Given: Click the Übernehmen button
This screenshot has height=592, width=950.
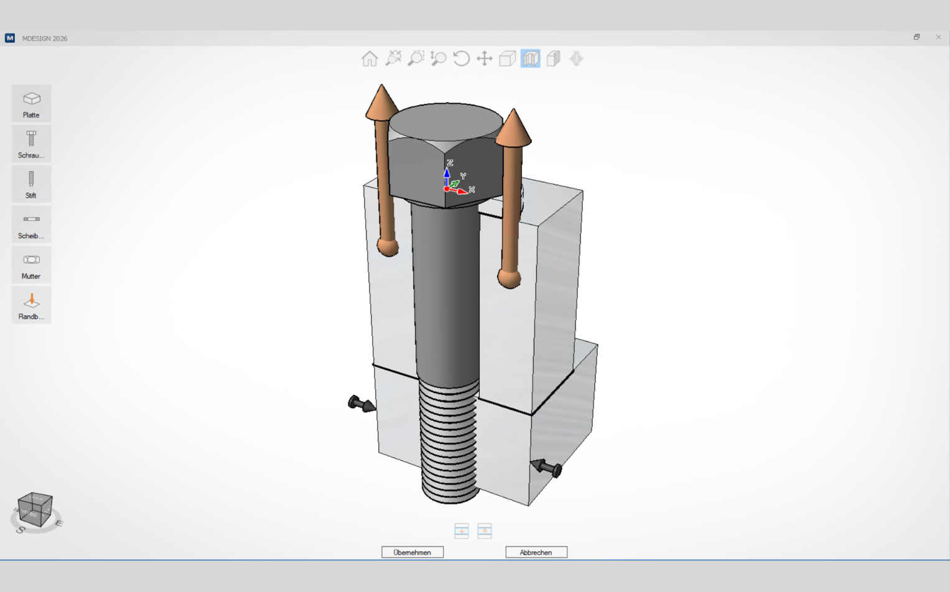Looking at the screenshot, I should [412, 552].
